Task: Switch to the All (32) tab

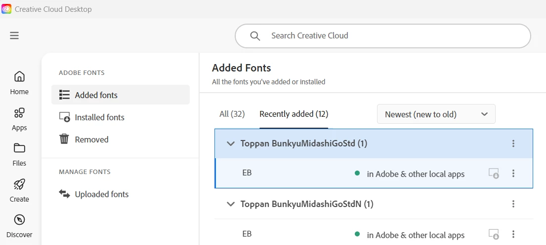Action: click(232, 114)
